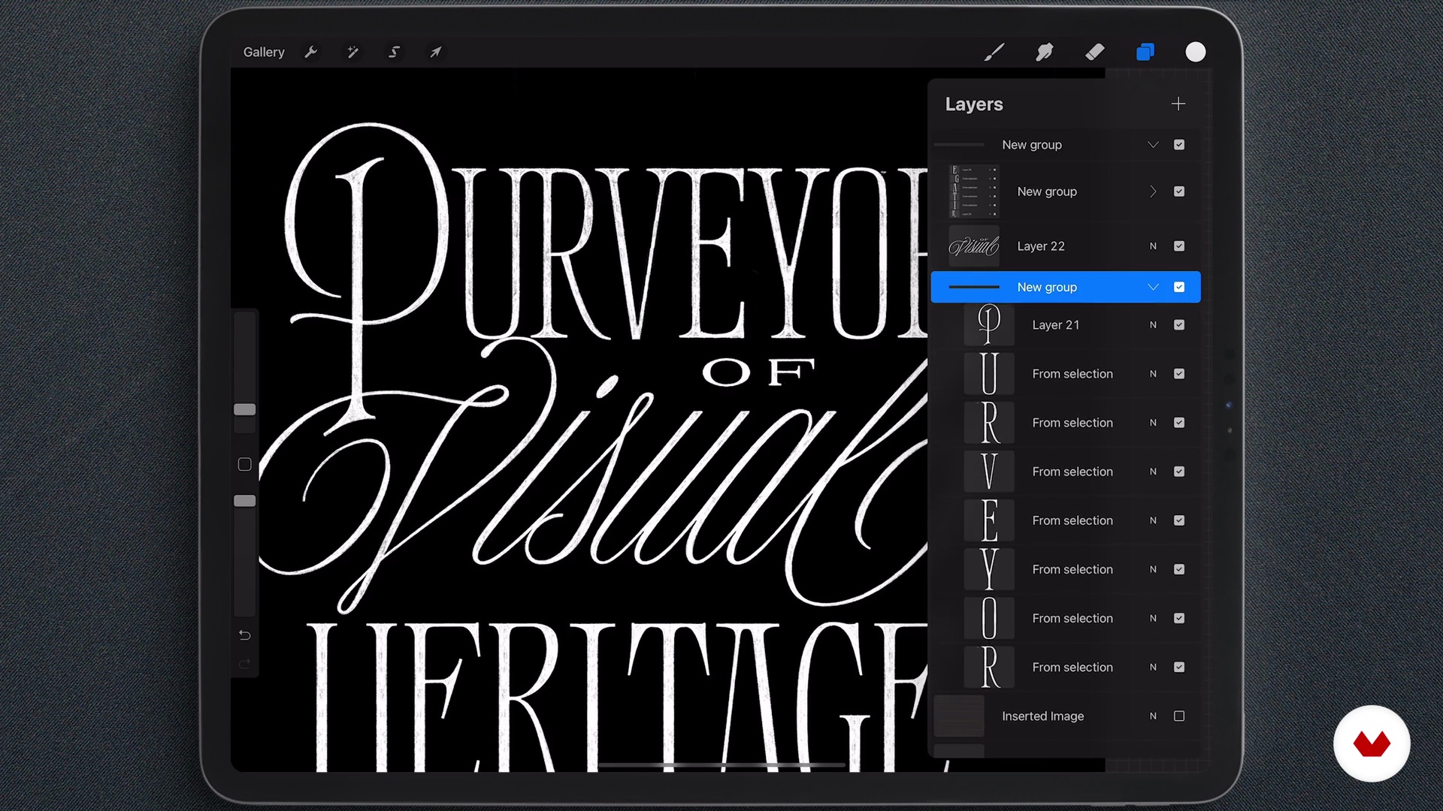Select the Layer 22 Visual thumbnail

click(974, 246)
